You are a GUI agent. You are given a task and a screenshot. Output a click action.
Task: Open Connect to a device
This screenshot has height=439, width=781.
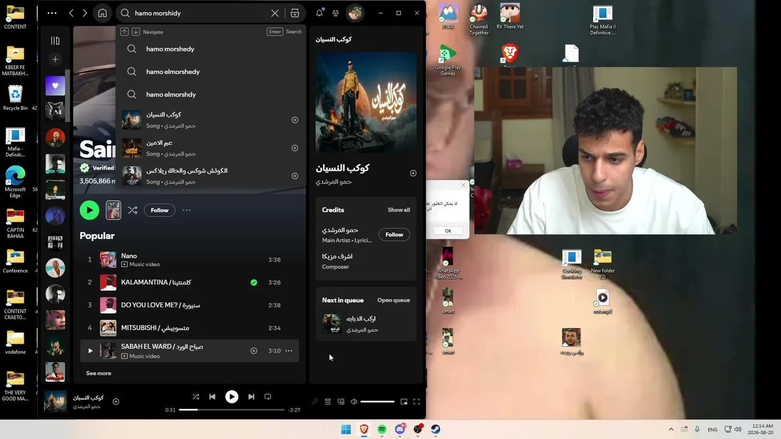click(341, 402)
